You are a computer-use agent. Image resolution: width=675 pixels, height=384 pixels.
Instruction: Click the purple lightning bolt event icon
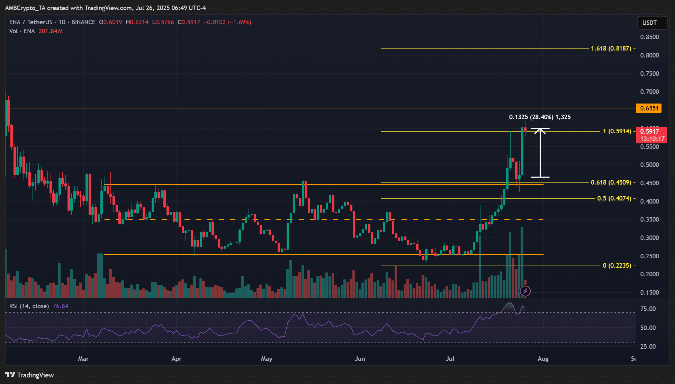tap(525, 291)
